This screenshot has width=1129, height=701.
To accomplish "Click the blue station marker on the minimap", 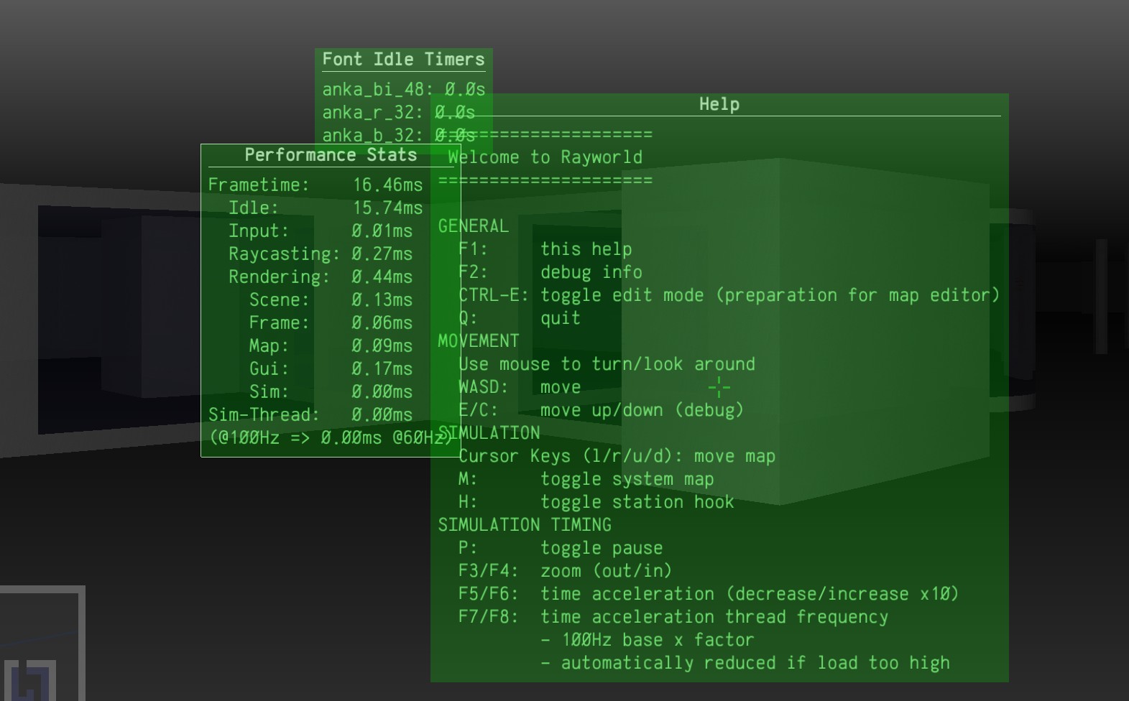I will [30, 684].
